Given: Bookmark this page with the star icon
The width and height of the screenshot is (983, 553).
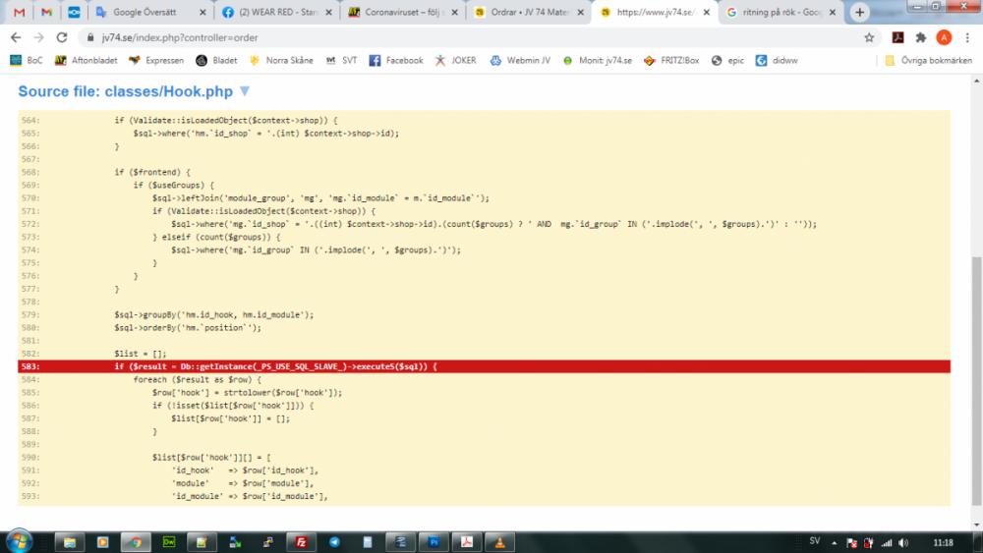Looking at the screenshot, I should point(869,37).
